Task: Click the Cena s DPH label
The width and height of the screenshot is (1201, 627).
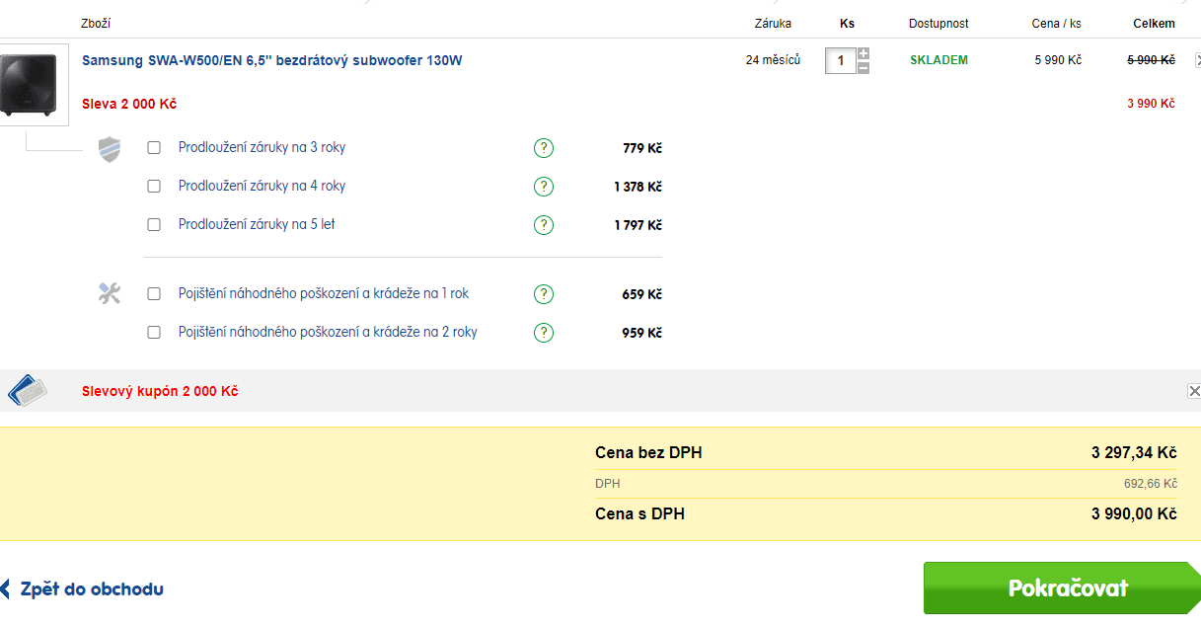Action: (639, 513)
